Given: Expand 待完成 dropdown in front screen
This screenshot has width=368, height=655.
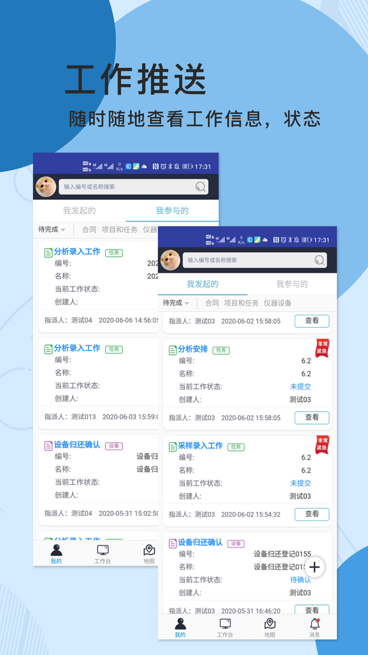Looking at the screenshot, I should tap(176, 303).
